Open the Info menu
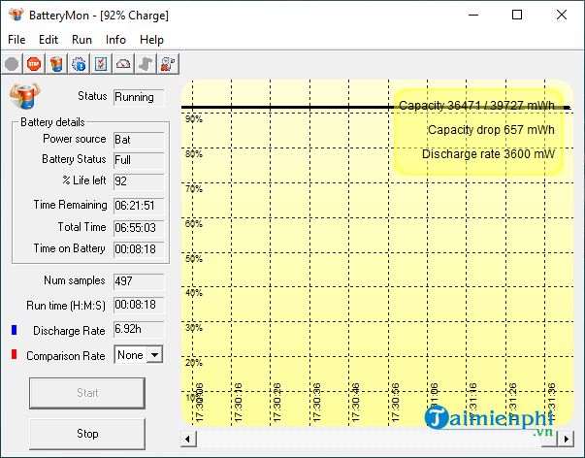The image size is (585, 458). [x=115, y=40]
